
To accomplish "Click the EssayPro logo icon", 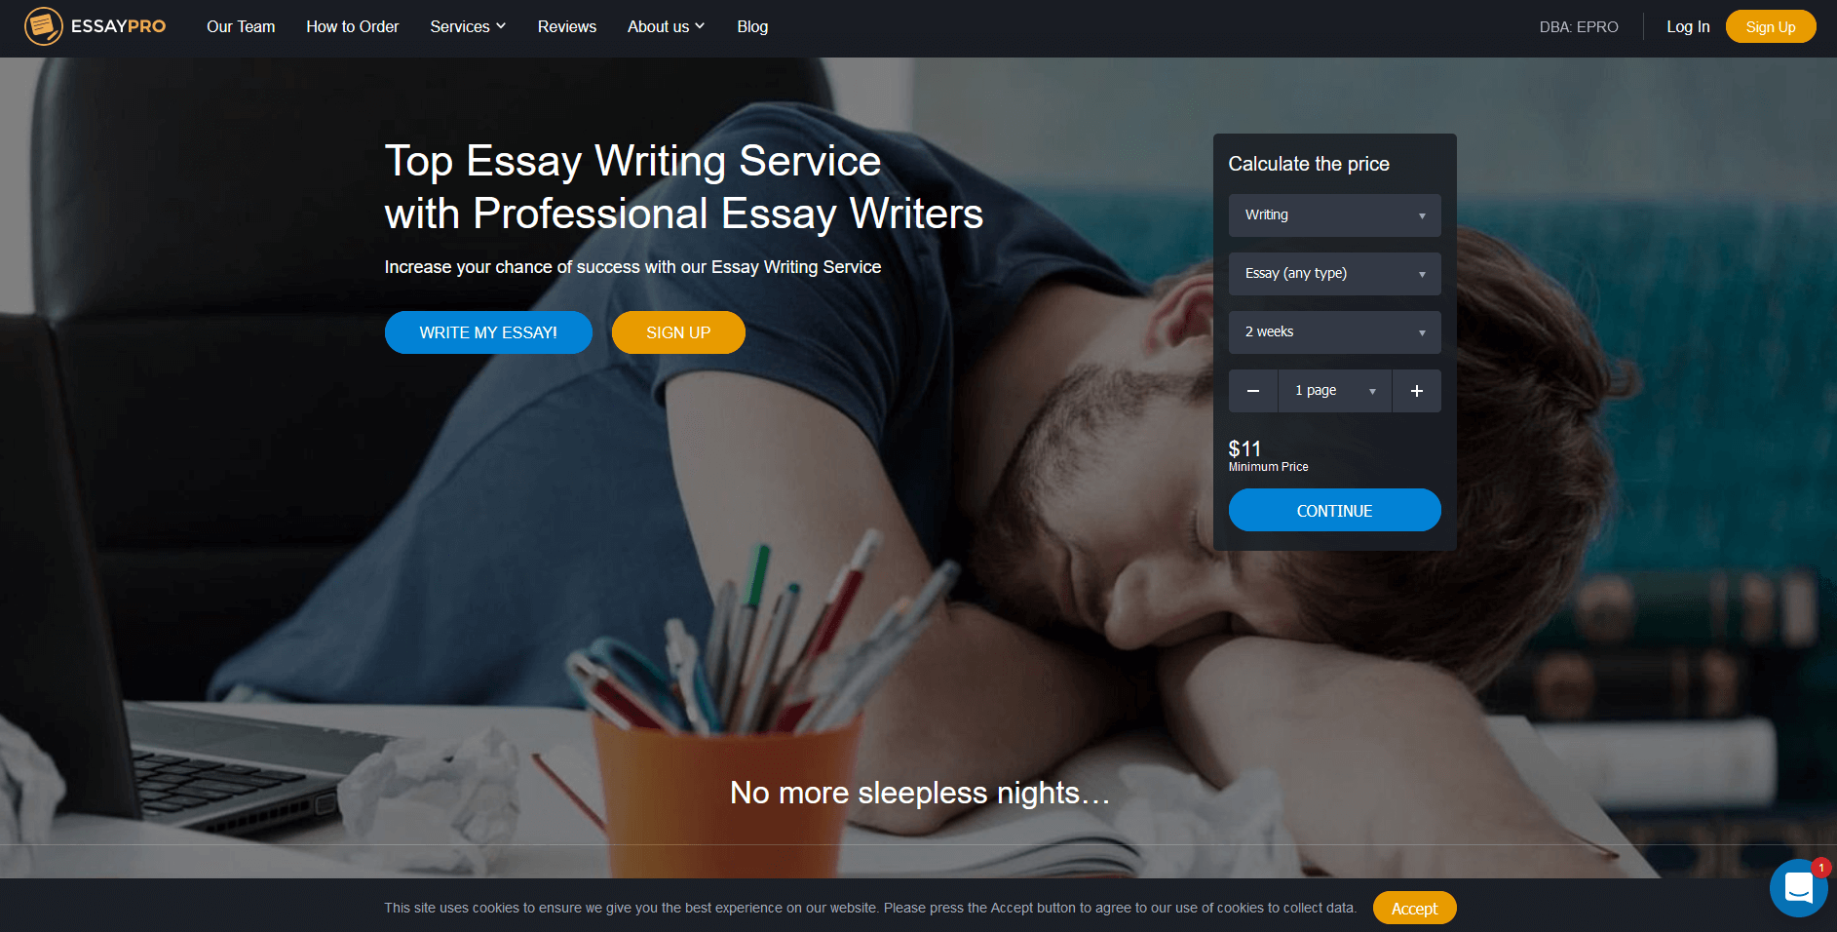I will pyautogui.click(x=44, y=26).
